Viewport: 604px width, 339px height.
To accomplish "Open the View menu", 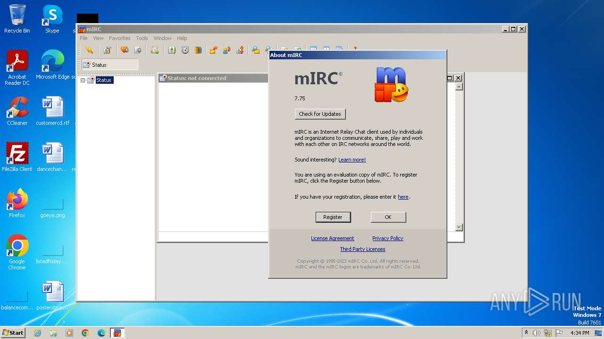I will tap(98, 38).
